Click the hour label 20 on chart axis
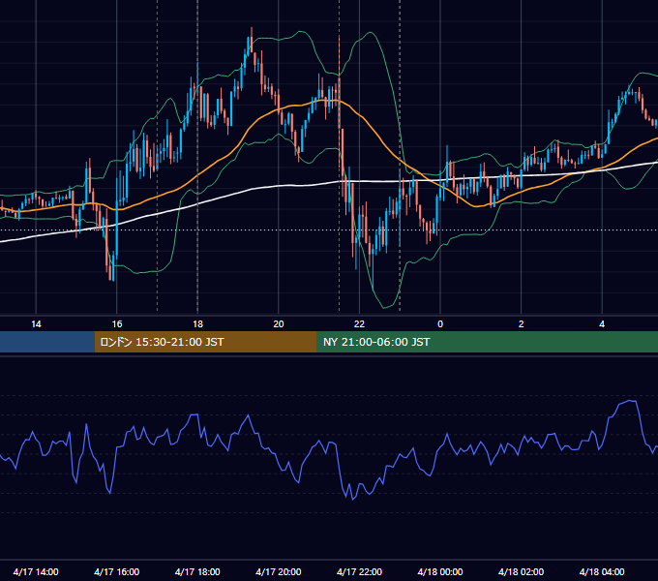658x581 pixels. point(279,324)
